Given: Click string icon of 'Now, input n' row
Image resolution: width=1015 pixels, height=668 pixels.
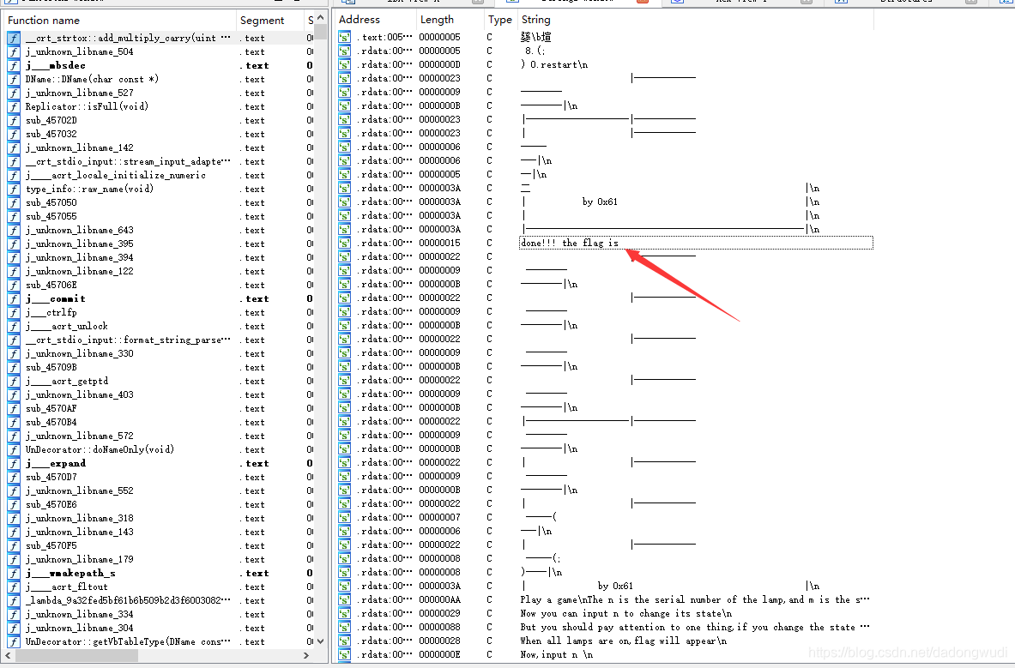Looking at the screenshot, I should 344,654.
